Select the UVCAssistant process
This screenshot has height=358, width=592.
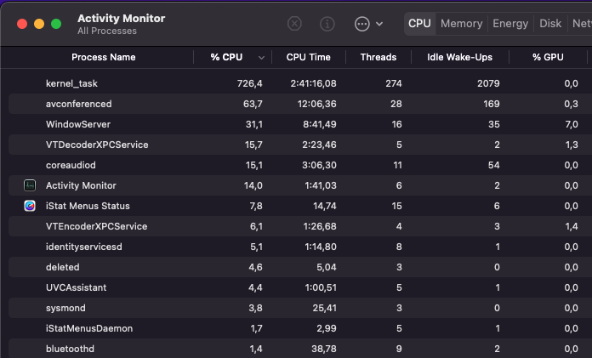pos(77,287)
